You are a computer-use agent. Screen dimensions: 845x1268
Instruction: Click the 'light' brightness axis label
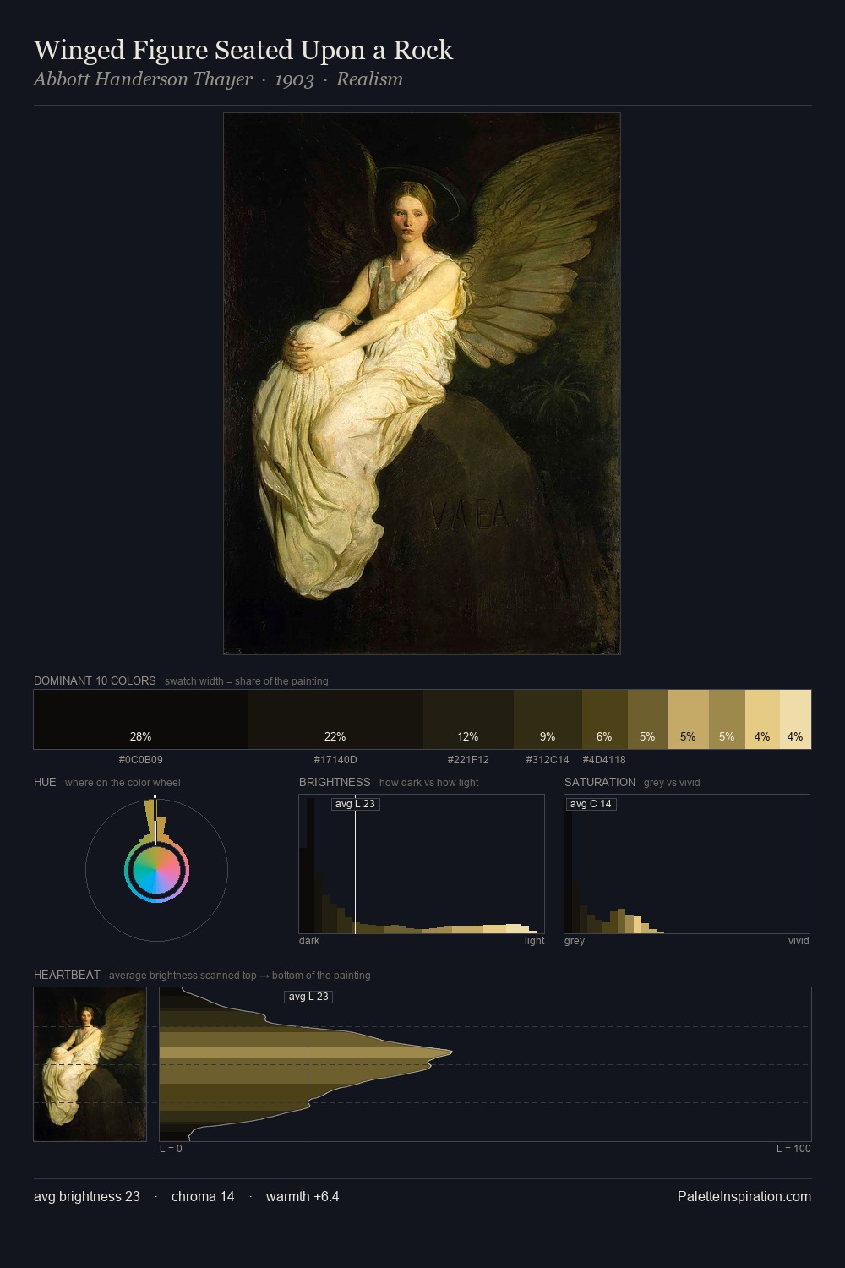534,940
